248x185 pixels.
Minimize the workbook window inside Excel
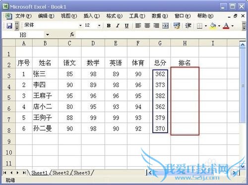click(229, 16)
